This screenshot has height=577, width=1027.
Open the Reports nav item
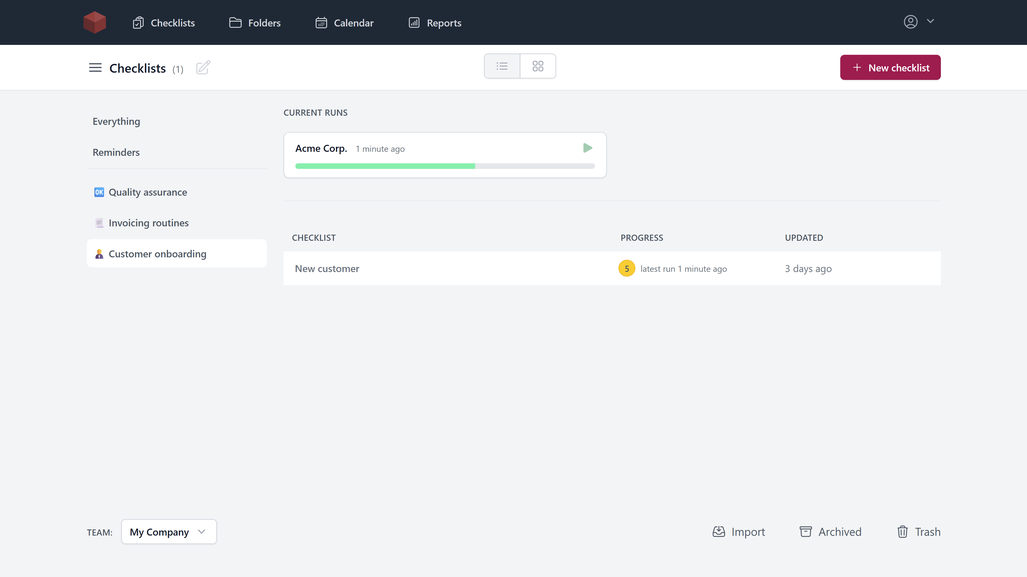[435, 23]
